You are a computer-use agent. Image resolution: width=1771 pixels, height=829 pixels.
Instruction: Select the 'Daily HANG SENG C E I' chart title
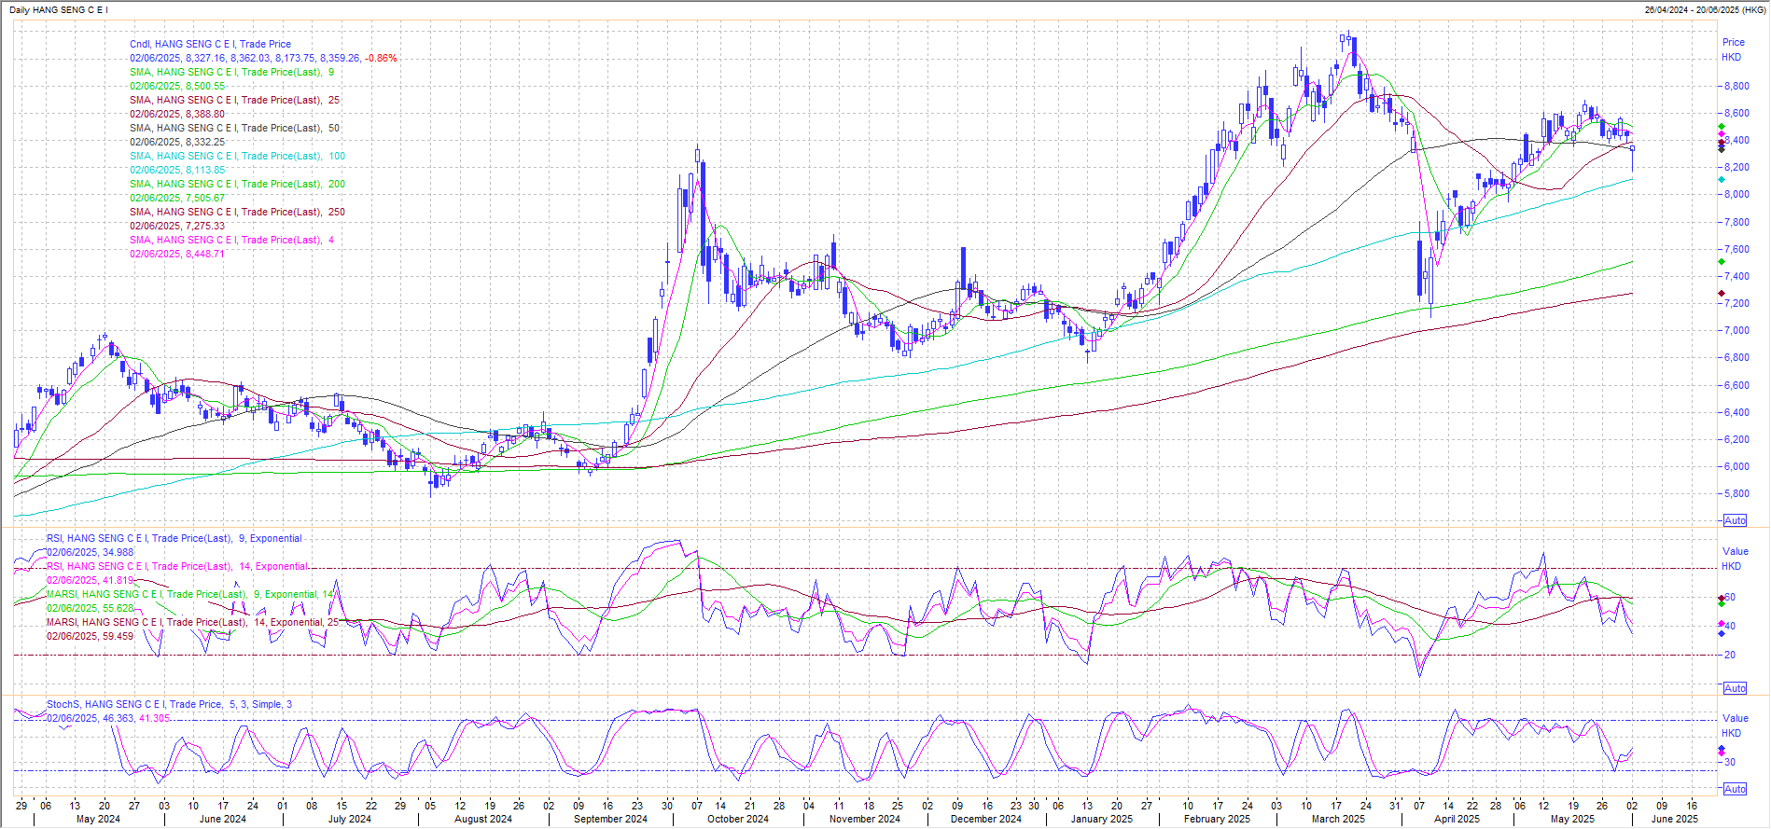point(59,9)
